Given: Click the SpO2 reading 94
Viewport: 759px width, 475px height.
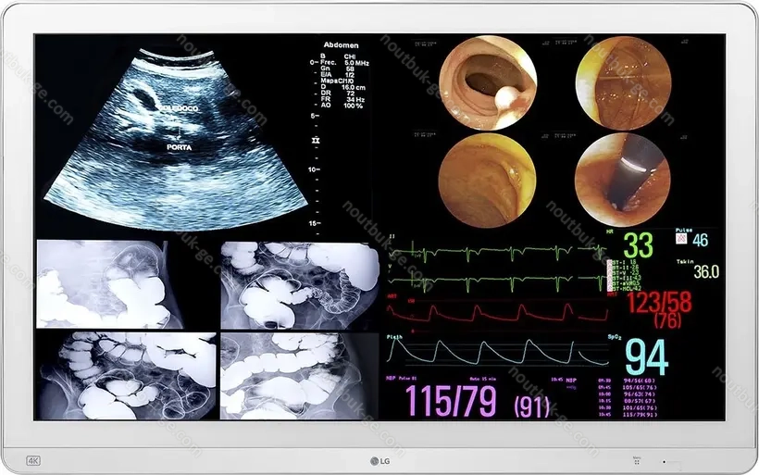Looking at the screenshot, I should [x=646, y=357].
